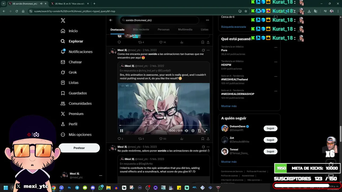The image size is (342, 192).
Task: Click the Postear button
Action: click(x=79, y=148)
